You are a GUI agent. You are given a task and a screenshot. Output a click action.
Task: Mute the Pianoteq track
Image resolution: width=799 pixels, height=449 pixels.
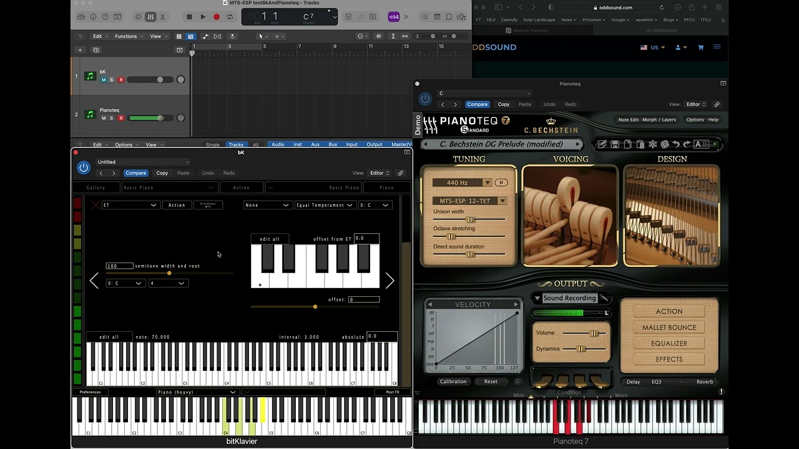pos(104,118)
